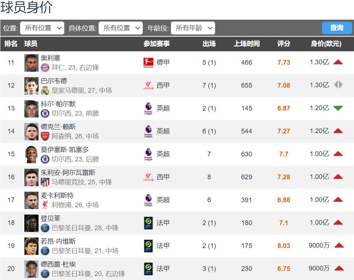Screen dimensions: 354x280
Task: Open player link 若昂·内维斯
Action: point(58,241)
